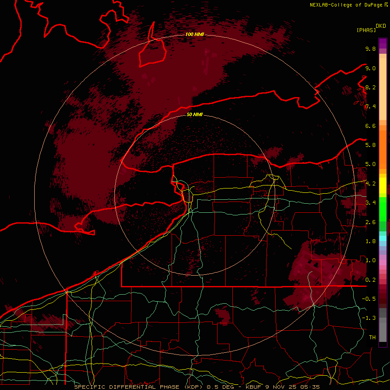This screenshot has height=390, width=390.
Task: Click the TH threshold label
Action: tap(372, 338)
